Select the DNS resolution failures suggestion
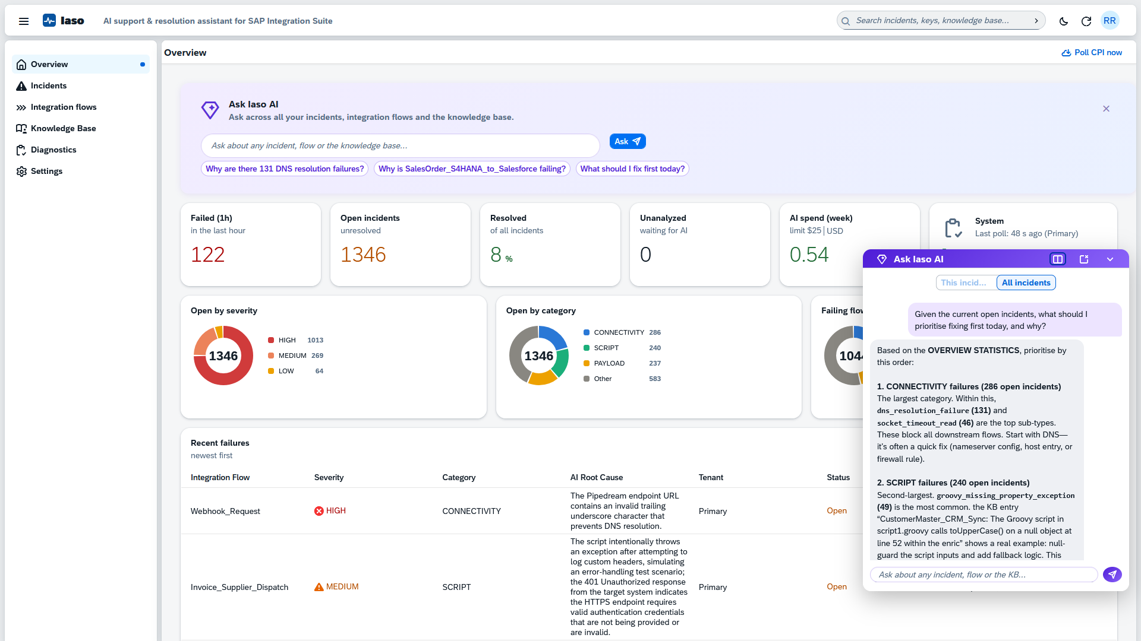The width and height of the screenshot is (1141, 641). pos(285,169)
